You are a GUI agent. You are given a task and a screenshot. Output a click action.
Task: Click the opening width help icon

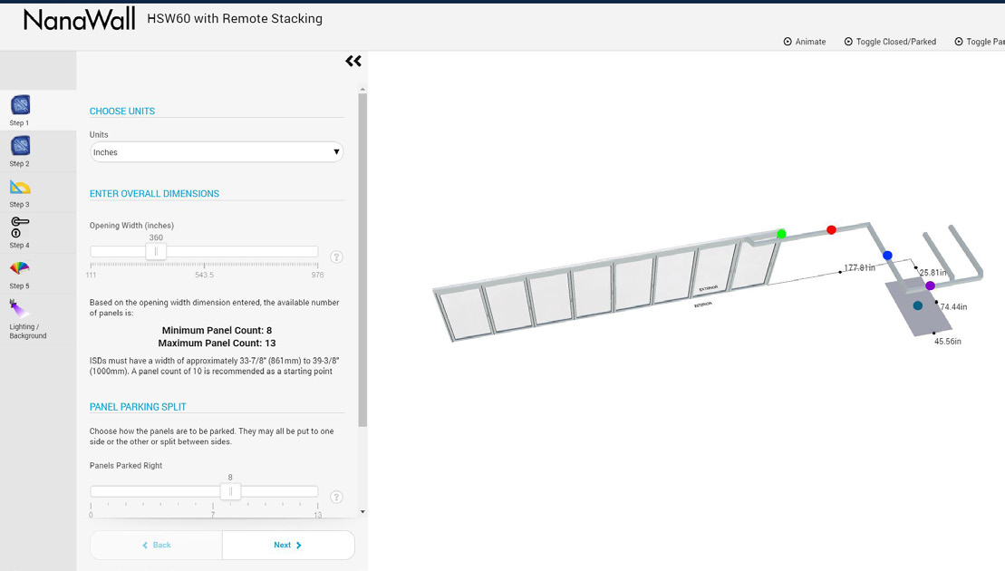pos(336,256)
